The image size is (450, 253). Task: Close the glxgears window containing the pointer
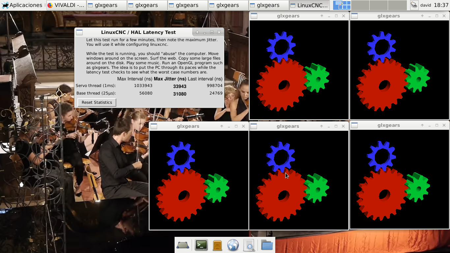343,126
